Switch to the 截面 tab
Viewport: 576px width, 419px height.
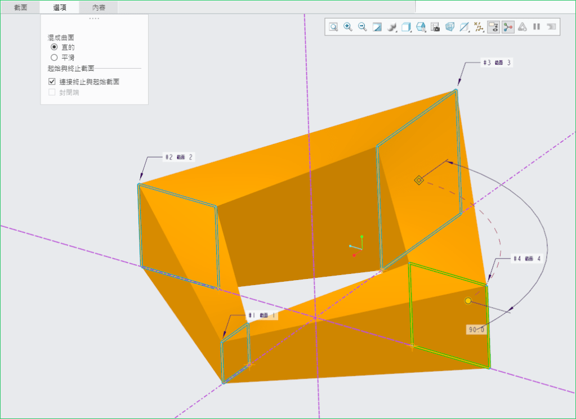tap(20, 7)
